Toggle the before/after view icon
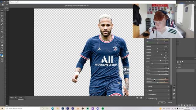The image size is (196, 110). (141, 98)
